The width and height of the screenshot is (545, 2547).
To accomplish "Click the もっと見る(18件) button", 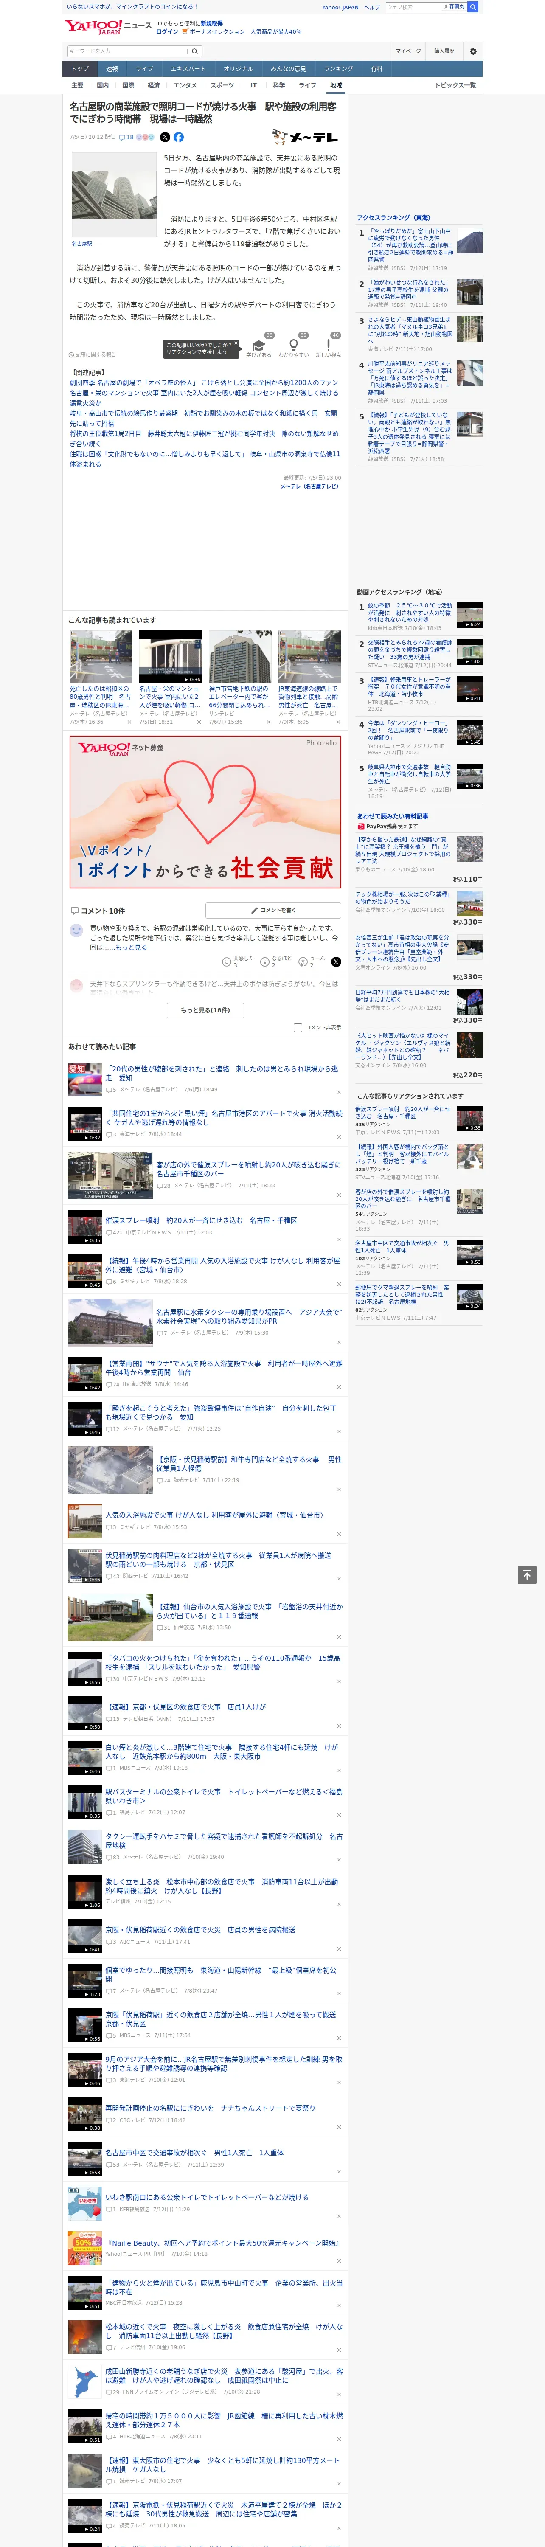I will 206,1009.
